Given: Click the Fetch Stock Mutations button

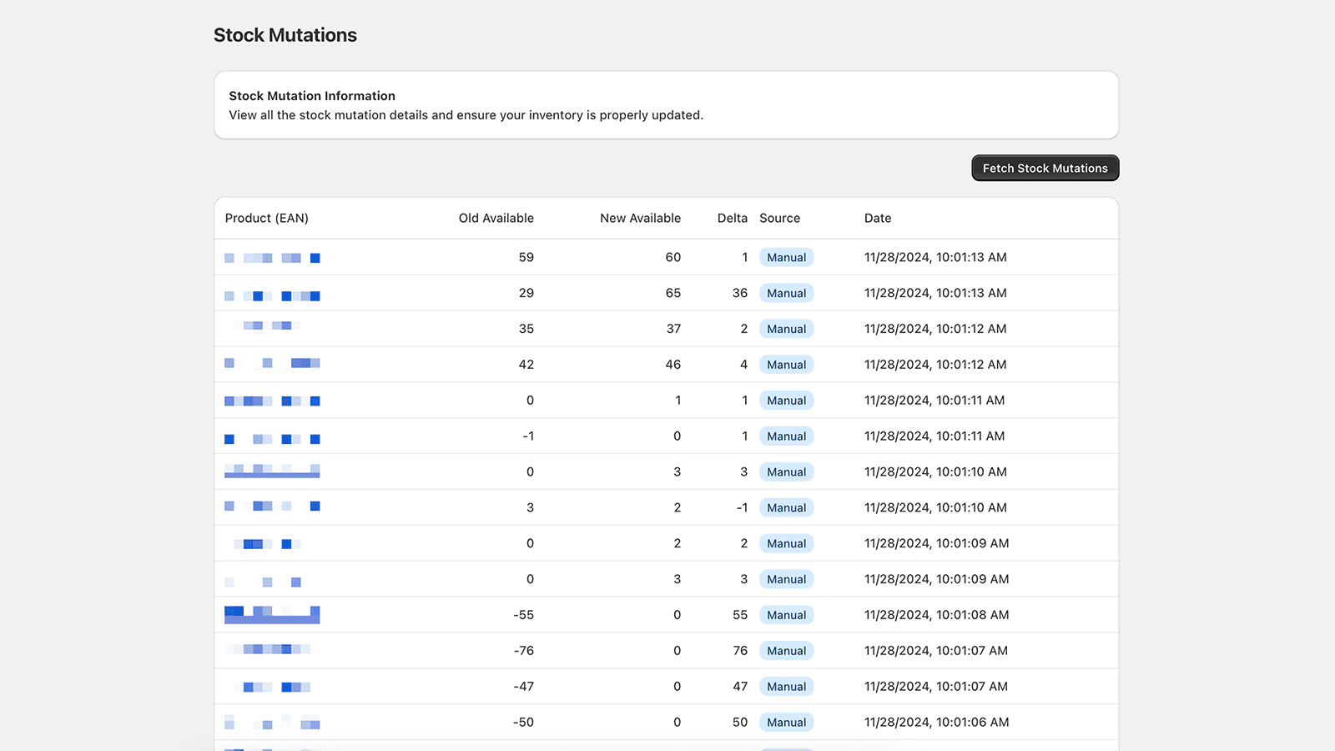Looking at the screenshot, I should (x=1045, y=168).
